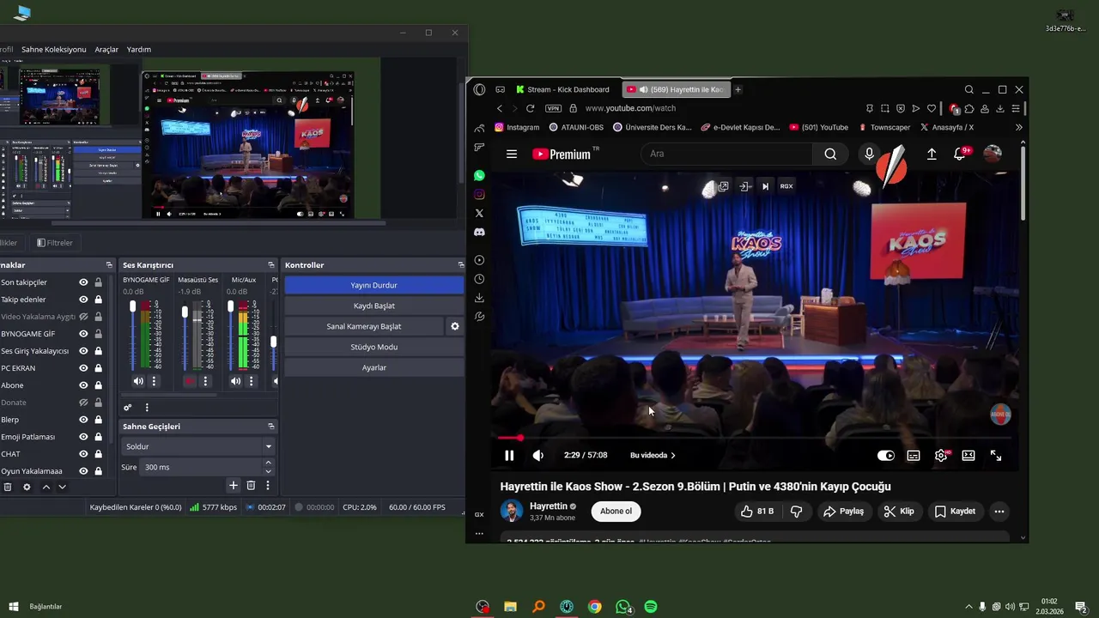This screenshot has width=1099, height=618.
Task: Open YouTube create upload icon
Action: click(932, 154)
